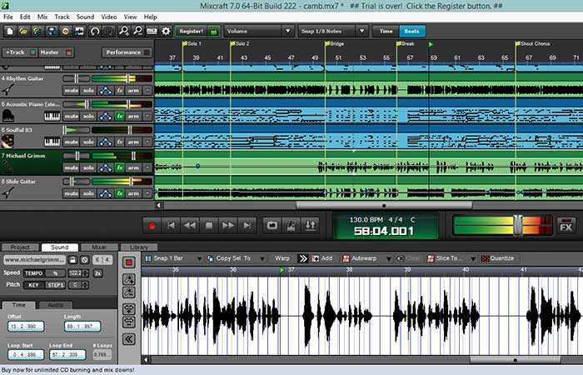The image size is (583, 375).
Task: Toggle fx on the Acoustic Piano track
Action: (119, 116)
